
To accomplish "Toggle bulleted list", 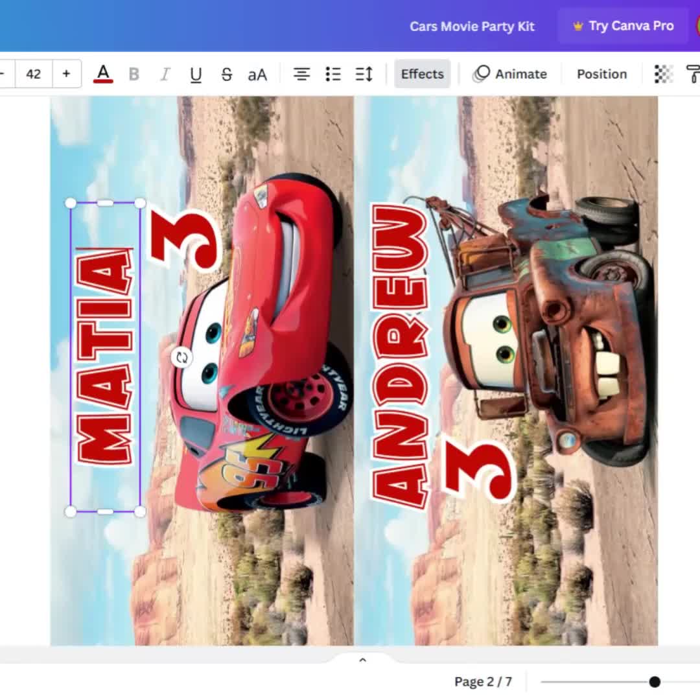I will [333, 74].
